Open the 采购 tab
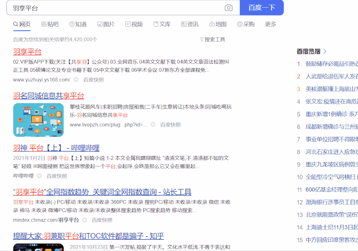The image size is (358, 251). click(246, 24)
